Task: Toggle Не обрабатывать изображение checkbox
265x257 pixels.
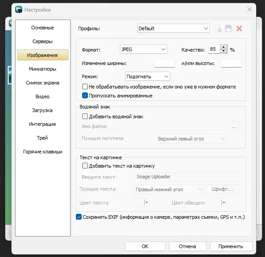Action: point(85,87)
